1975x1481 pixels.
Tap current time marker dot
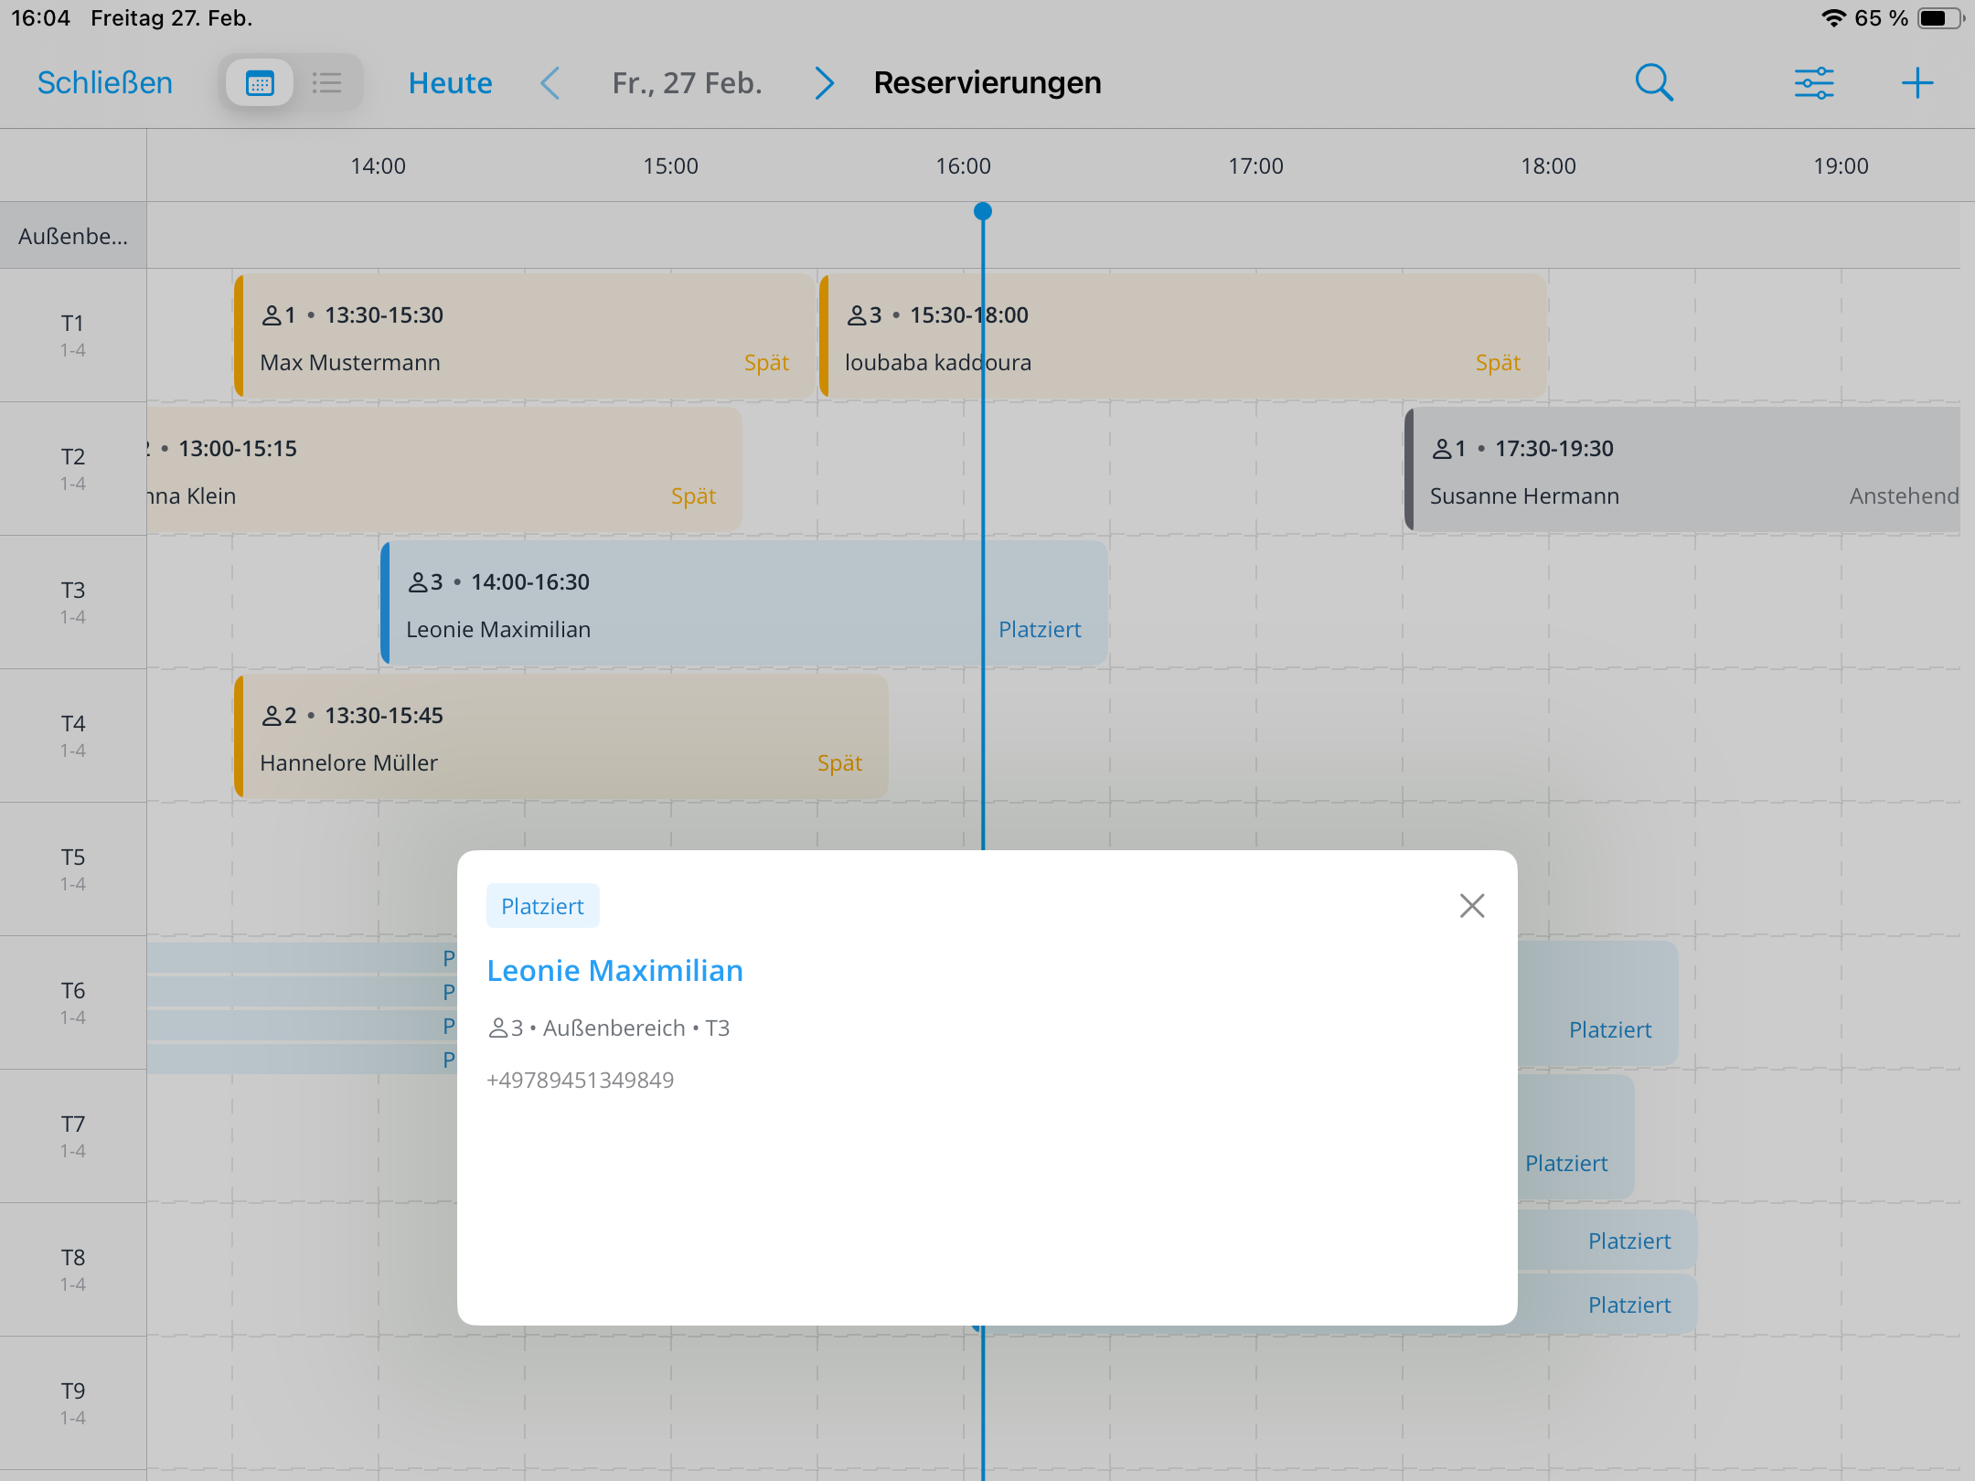pos(983,212)
